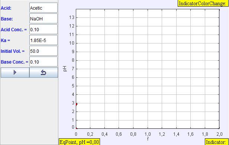The image size is (229, 145).
Task: Click the Acid: label text
Action: pyautogui.click(x=6, y=8)
